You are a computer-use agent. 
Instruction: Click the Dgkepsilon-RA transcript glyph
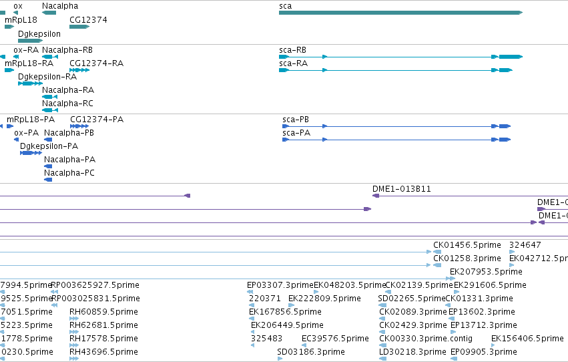[31, 83]
